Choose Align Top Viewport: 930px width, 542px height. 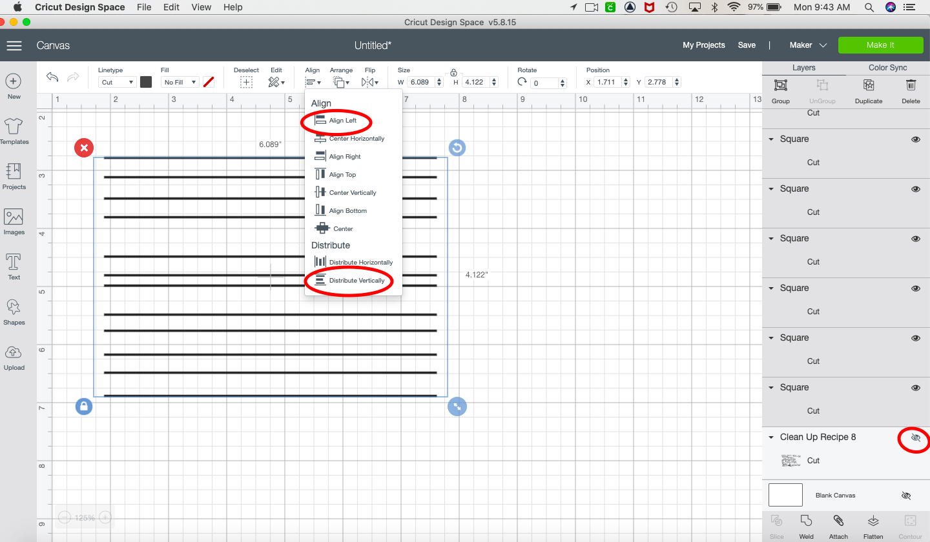click(335, 175)
